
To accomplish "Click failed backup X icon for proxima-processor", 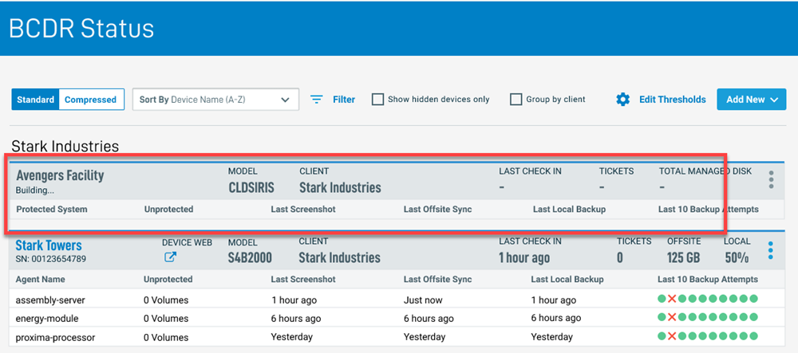I will tap(672, 336).
